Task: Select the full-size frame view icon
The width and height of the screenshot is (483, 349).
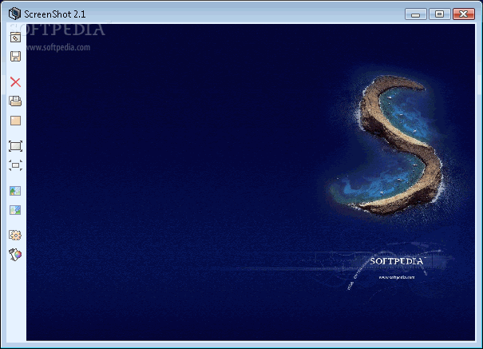Action: (x=15, y=146)
